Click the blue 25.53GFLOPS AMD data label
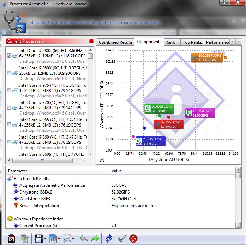The width and height of the screenshot is (246, 245). (x=150, y=141)
